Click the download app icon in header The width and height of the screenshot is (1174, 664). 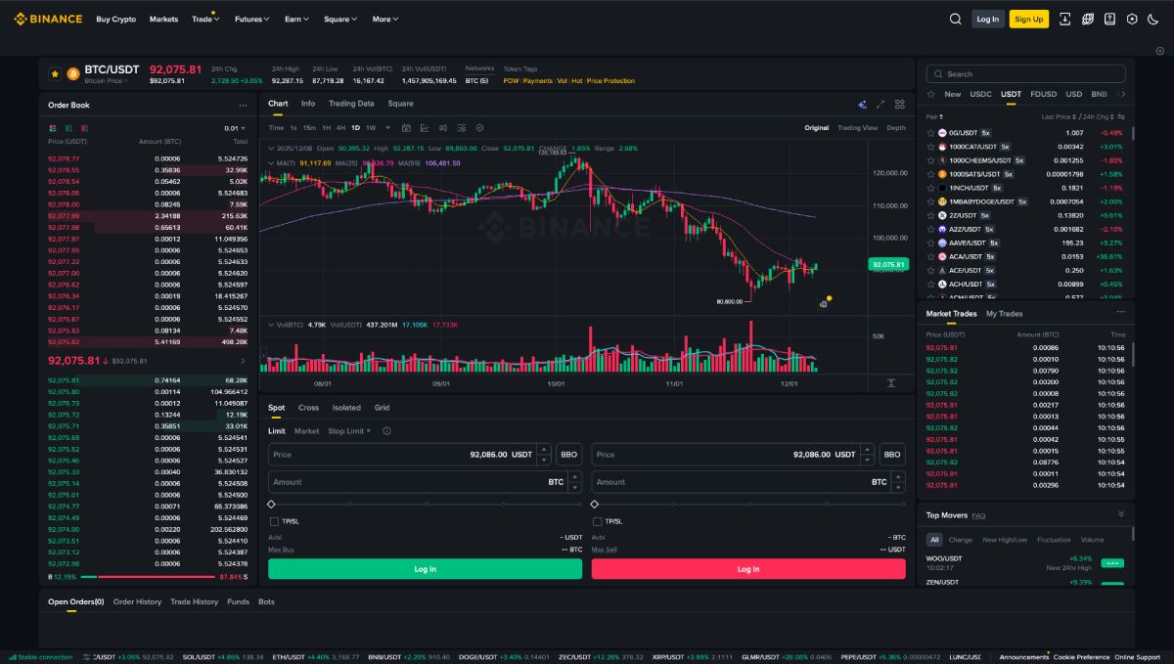coord(1064,19)
